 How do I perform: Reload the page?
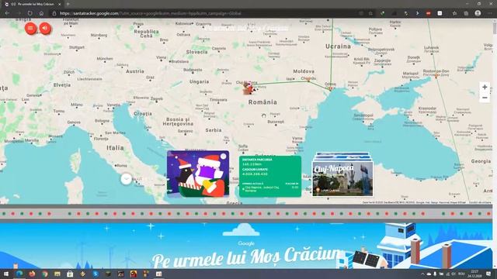30,13
